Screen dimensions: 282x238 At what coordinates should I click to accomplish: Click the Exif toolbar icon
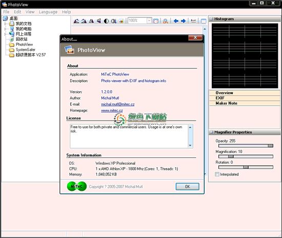[193, 21]
